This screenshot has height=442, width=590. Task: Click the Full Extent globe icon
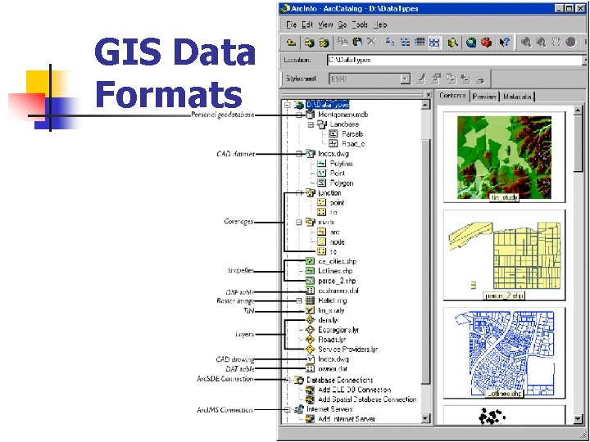click(570, 42)
